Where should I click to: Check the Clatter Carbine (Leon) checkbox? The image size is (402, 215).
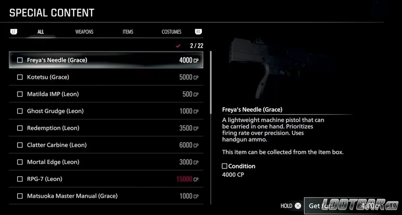point(20,145)
